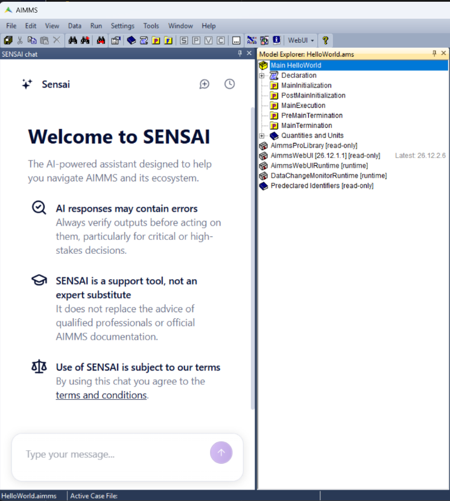Open the Attributes/properties toolbar icon
The image size is (450, 501).
point(116,40)
